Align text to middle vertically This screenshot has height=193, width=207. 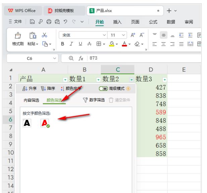point(164,35)
